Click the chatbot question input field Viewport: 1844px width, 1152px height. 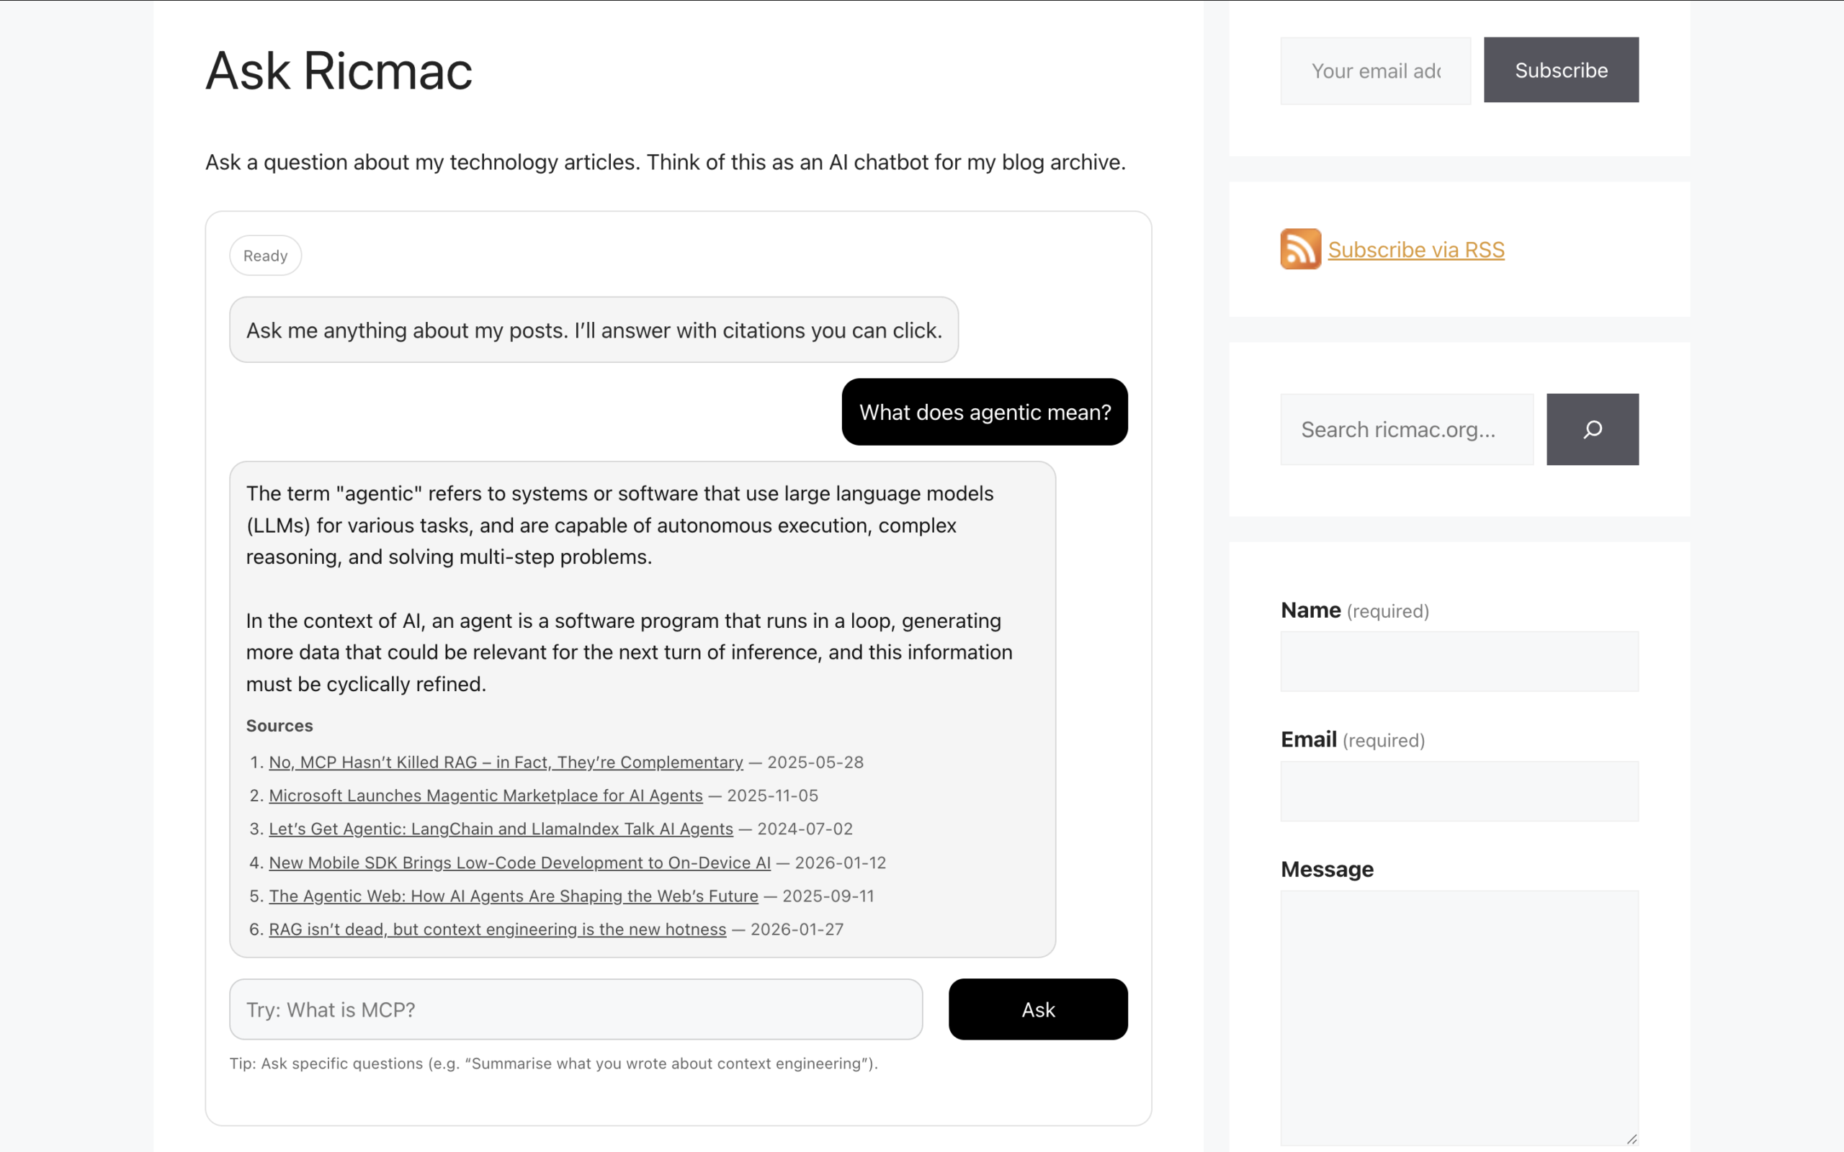click(x=576, y=1009)
